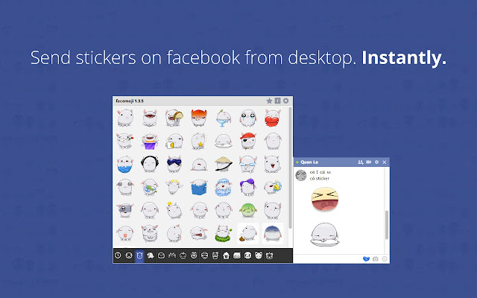Click the chat window scrollbar
This screenshot has height=298, width=477.
pos(387,225)
